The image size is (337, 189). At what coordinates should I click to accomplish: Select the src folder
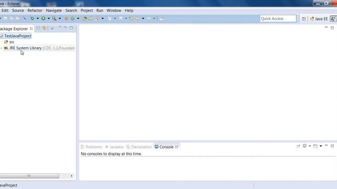coord(12,42)
